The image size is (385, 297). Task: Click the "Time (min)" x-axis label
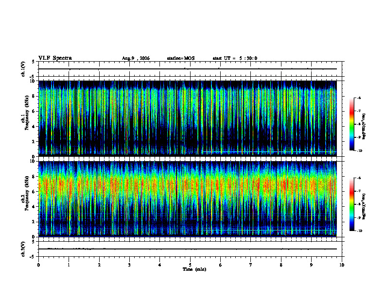point(194,269)
